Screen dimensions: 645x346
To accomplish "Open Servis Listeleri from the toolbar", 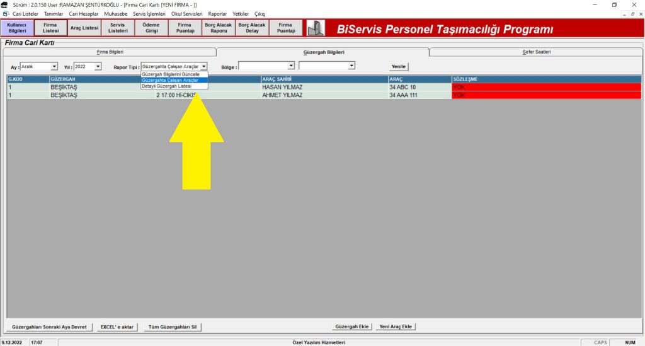I will point(118,28).
